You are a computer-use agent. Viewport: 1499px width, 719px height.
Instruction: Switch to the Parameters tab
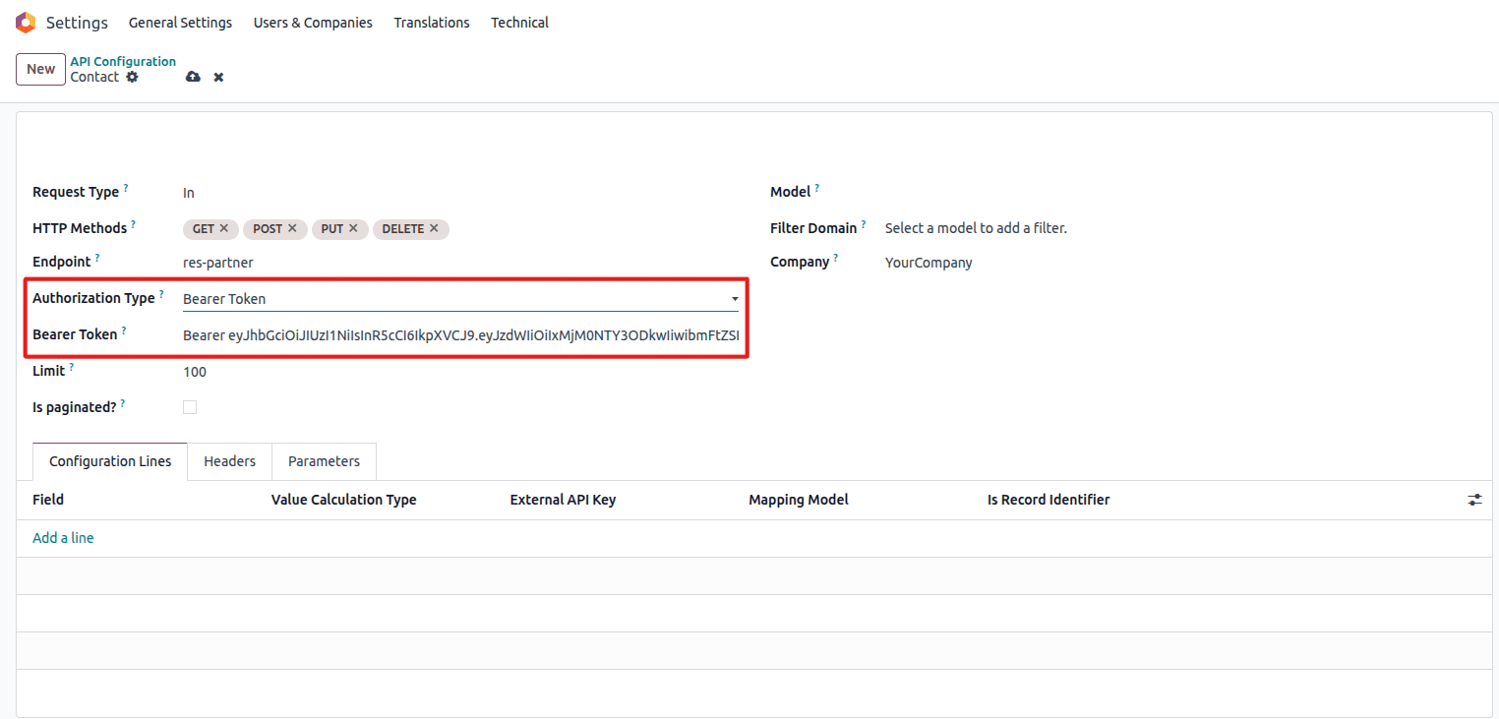click(x=324, y=461)
